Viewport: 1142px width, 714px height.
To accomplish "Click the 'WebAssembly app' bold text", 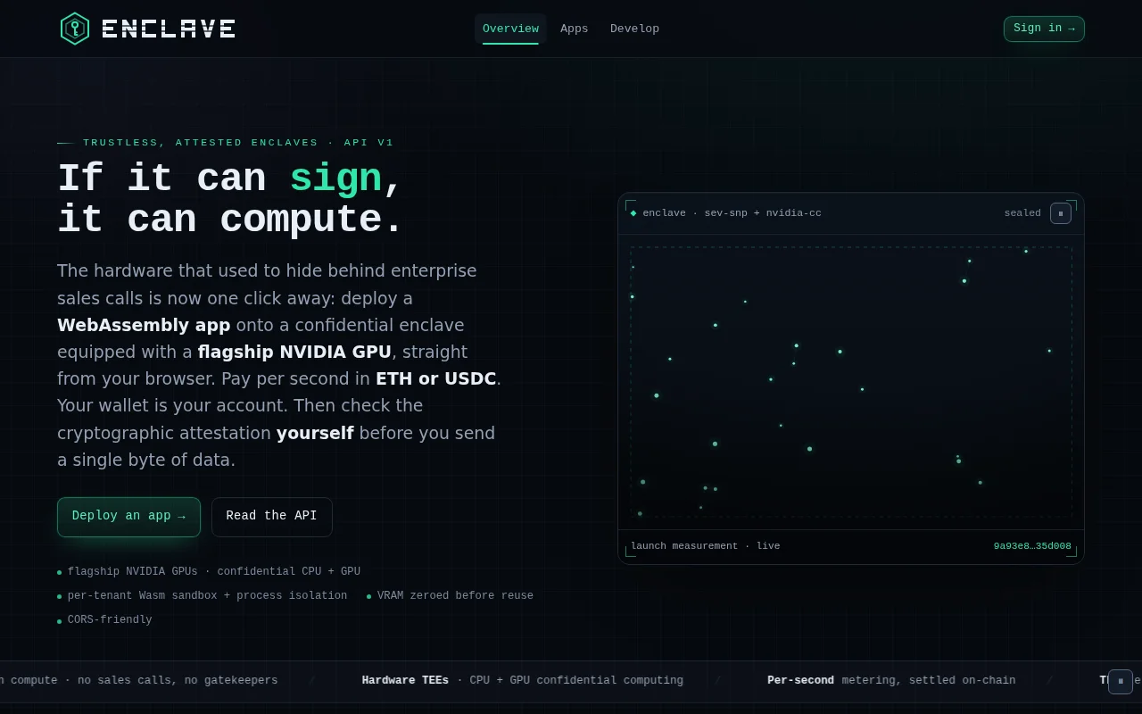I will pos(144,325).
